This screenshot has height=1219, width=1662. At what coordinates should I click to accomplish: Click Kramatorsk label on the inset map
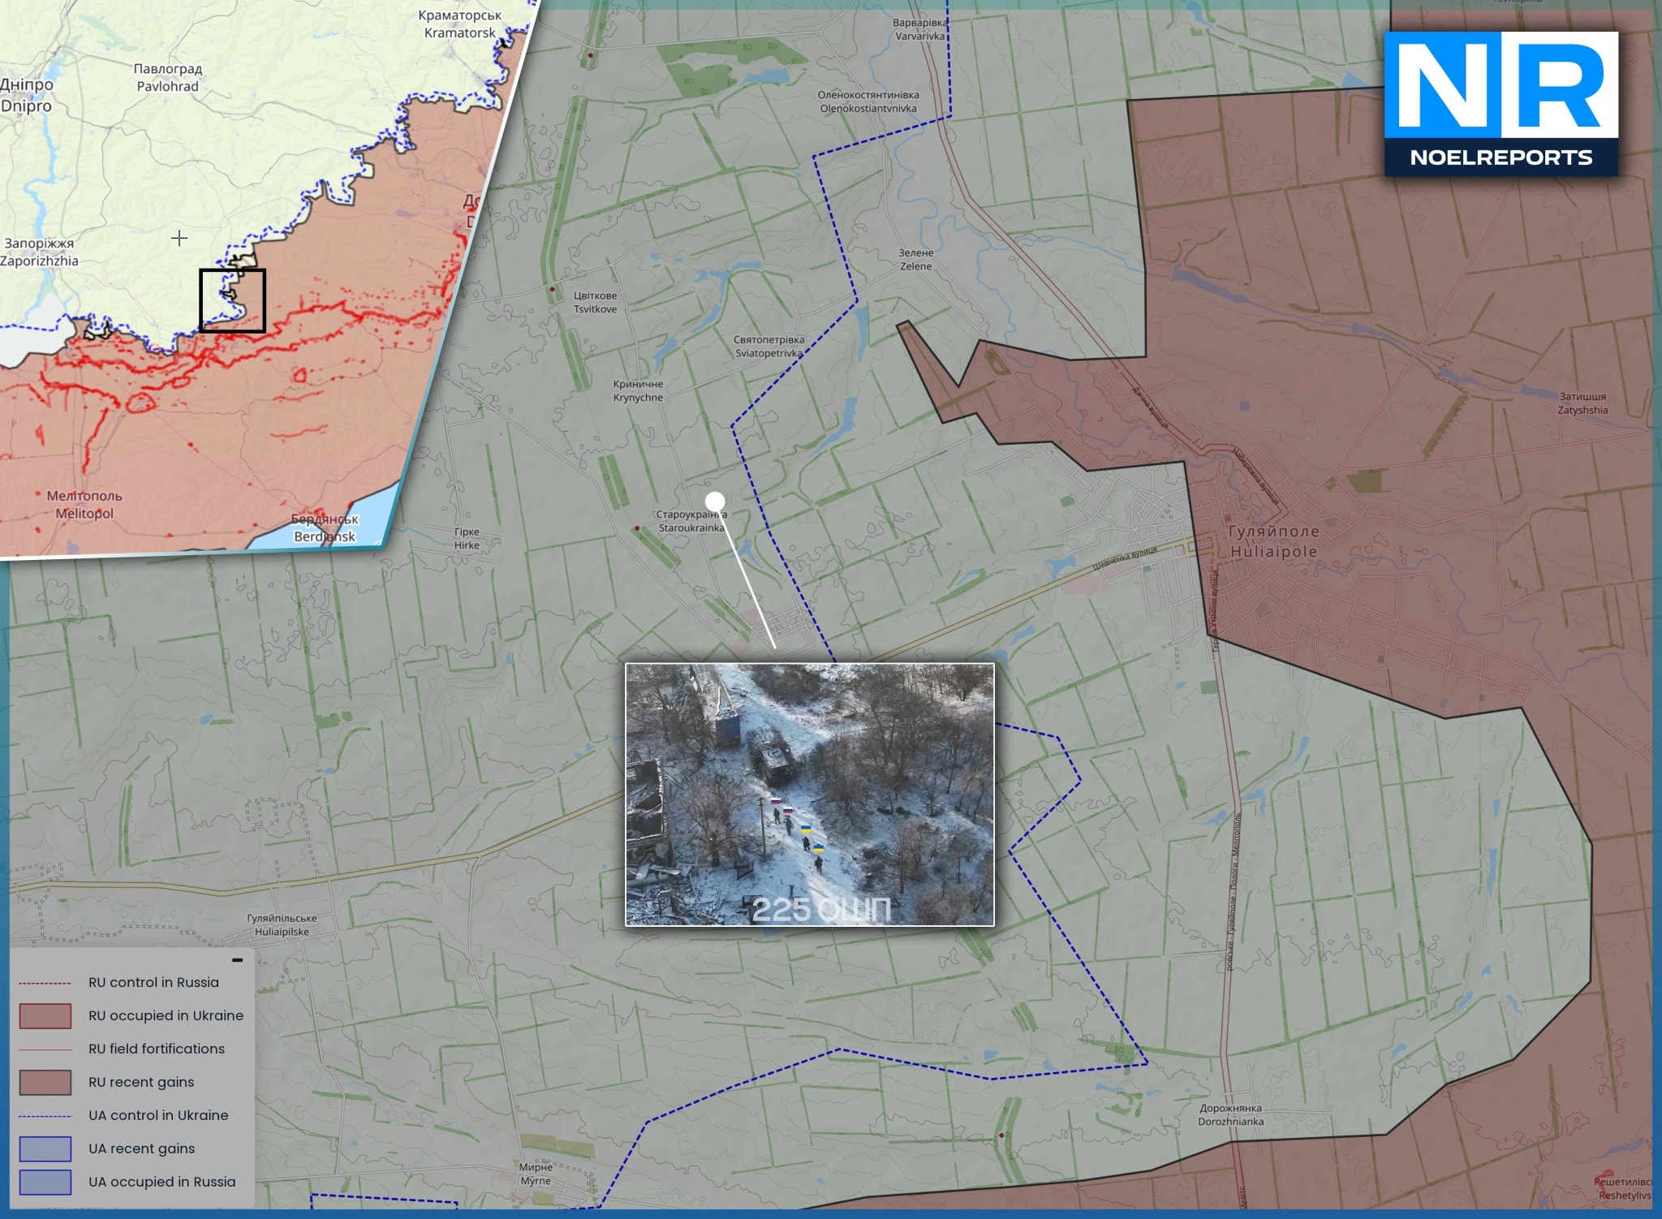pyautogui.click(x=460, y=24)
